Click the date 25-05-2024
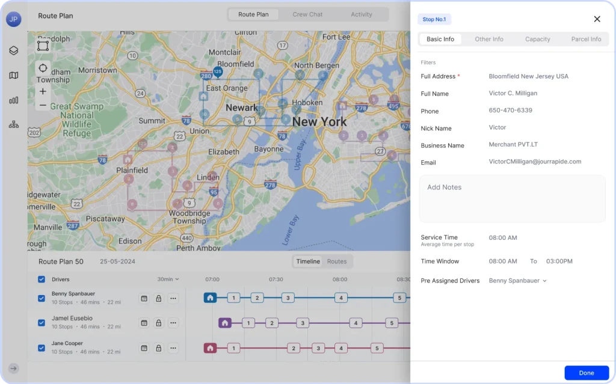This screenshot has height=384, width=616. (117, 261)
